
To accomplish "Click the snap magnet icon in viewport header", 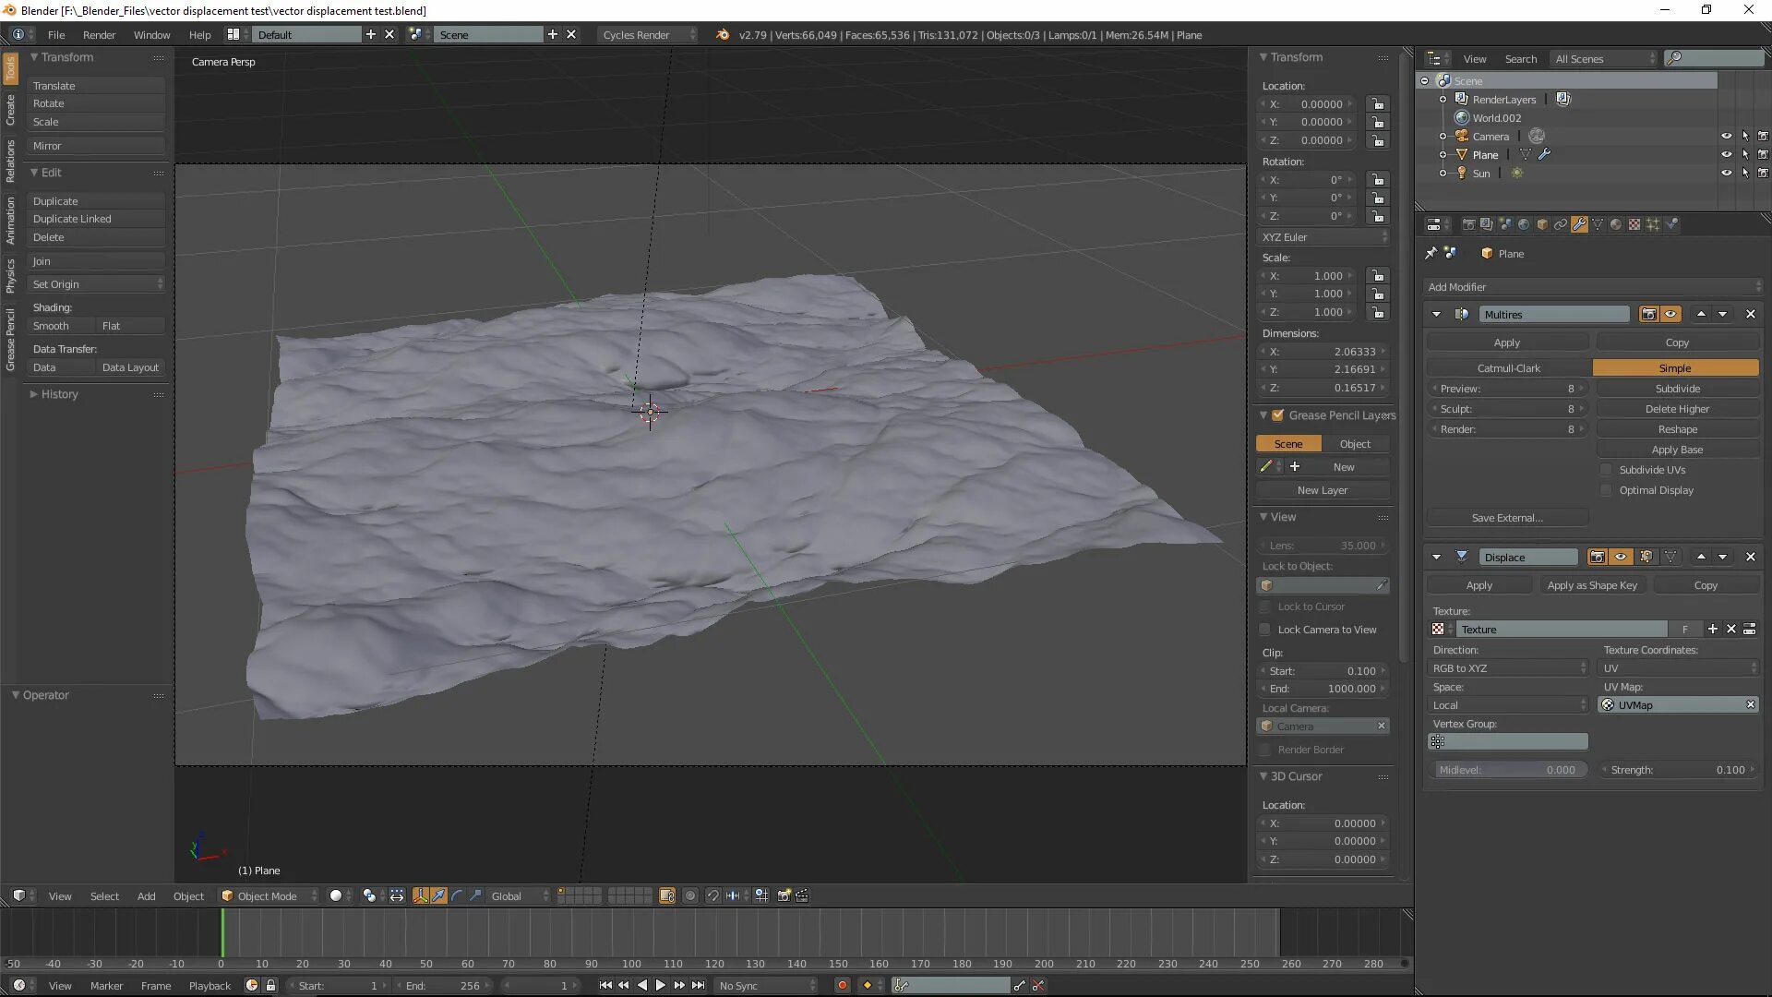I will [x=712, y=895].
